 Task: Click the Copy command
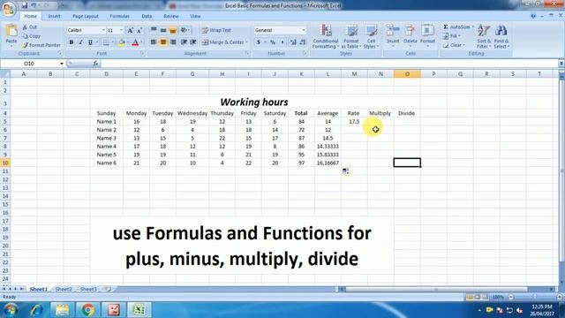click(31, 36)
